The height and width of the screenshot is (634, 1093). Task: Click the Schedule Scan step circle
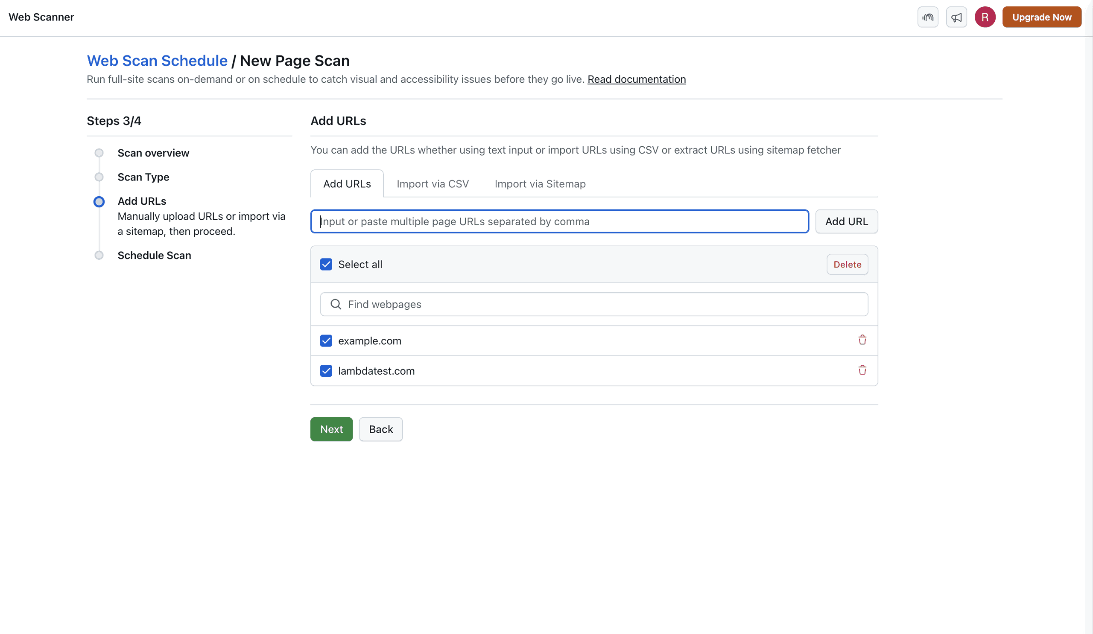pyautogui.click(x=99, y=255)
